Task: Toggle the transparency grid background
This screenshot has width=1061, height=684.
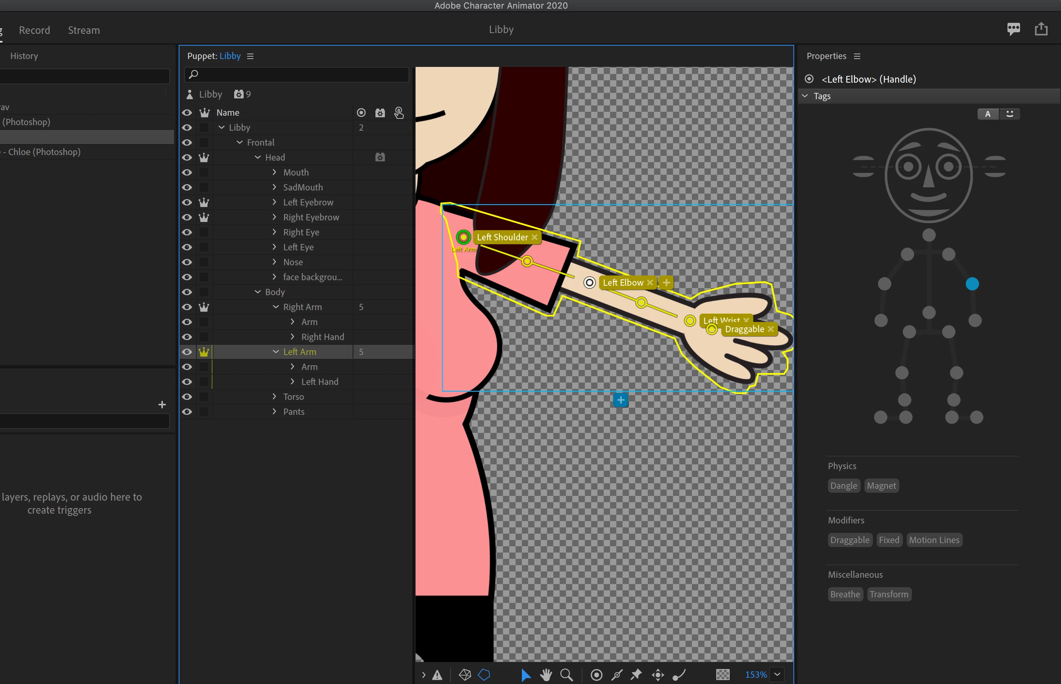Action: pyautogui.click(x=723, y=675)
